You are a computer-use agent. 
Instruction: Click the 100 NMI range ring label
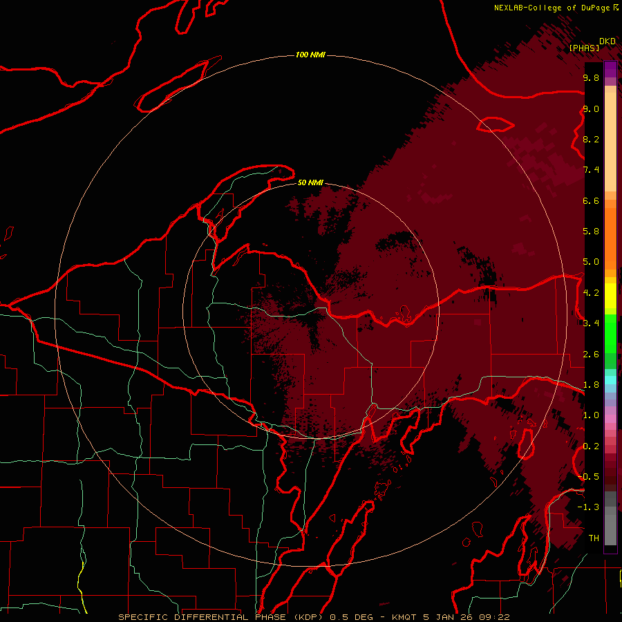[310, 55]
